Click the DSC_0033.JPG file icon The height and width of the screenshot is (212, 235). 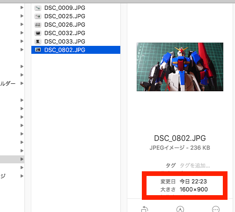(x=38, y=42)
